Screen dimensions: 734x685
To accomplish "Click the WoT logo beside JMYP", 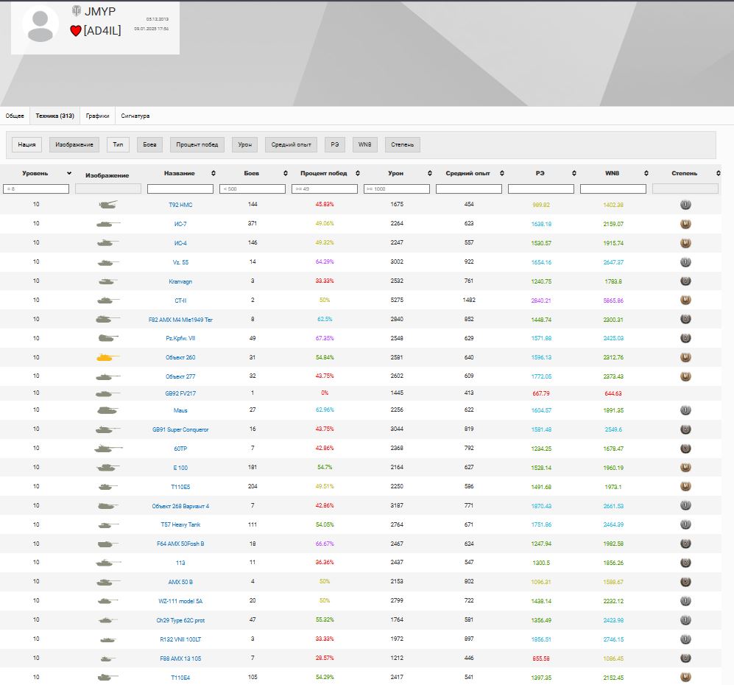I will (x=77, y=11).
